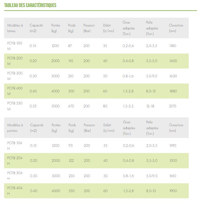Select the 1900 opening value
The height and width of the screenshot is (203, 197).
click(173, 191)
